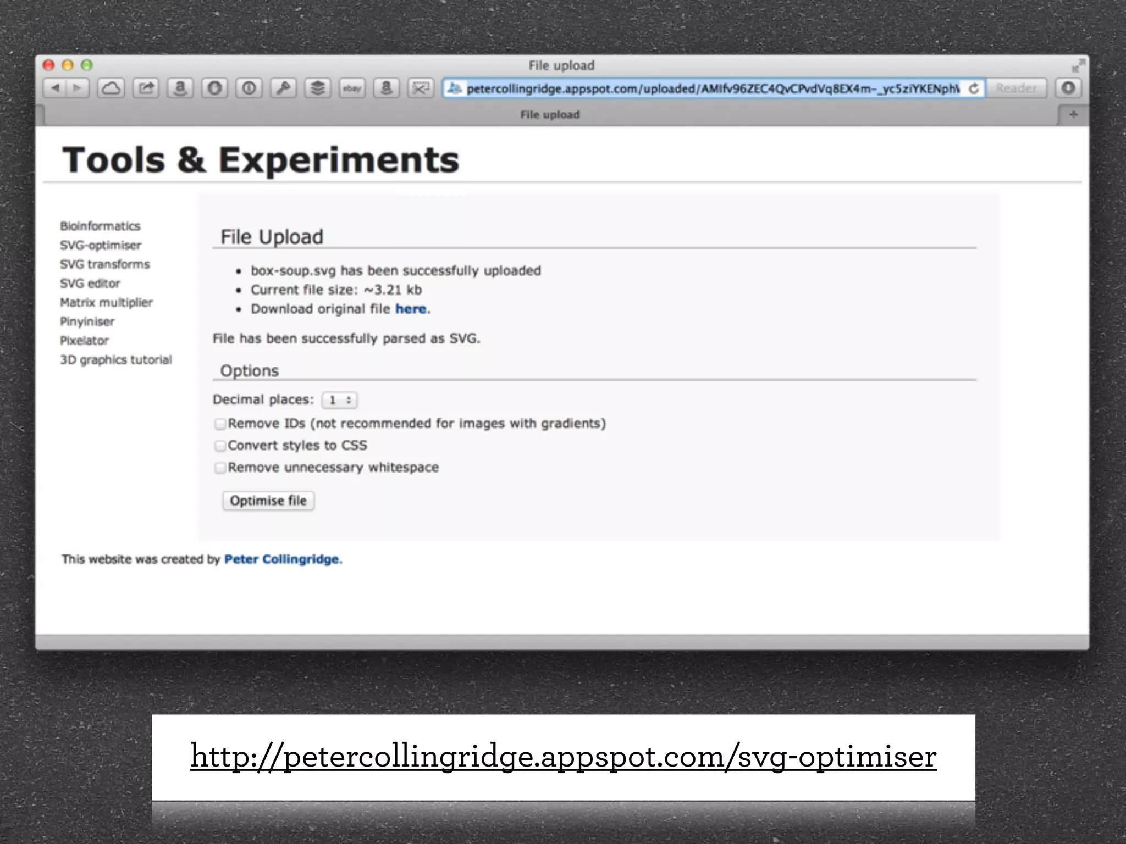Viewport: 1126px width, 844px height.
Task: Click the Reader button
Action: [x=1016, y=88]
